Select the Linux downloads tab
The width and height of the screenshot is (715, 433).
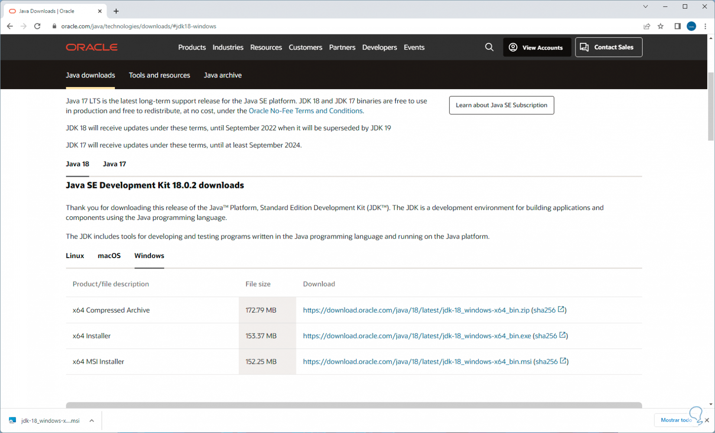75,256
